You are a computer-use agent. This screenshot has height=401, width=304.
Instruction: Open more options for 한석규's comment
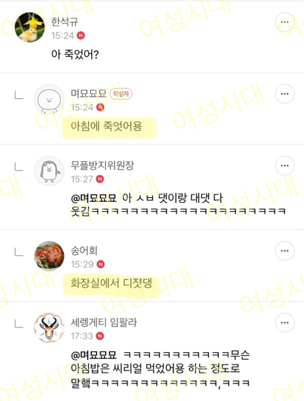tap(285, 22)
